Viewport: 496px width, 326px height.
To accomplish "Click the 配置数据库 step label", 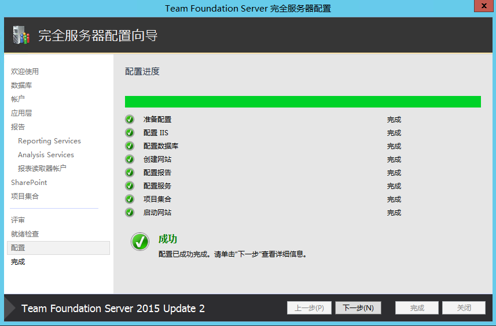I will pyautogui.click(x=161, y=146).
